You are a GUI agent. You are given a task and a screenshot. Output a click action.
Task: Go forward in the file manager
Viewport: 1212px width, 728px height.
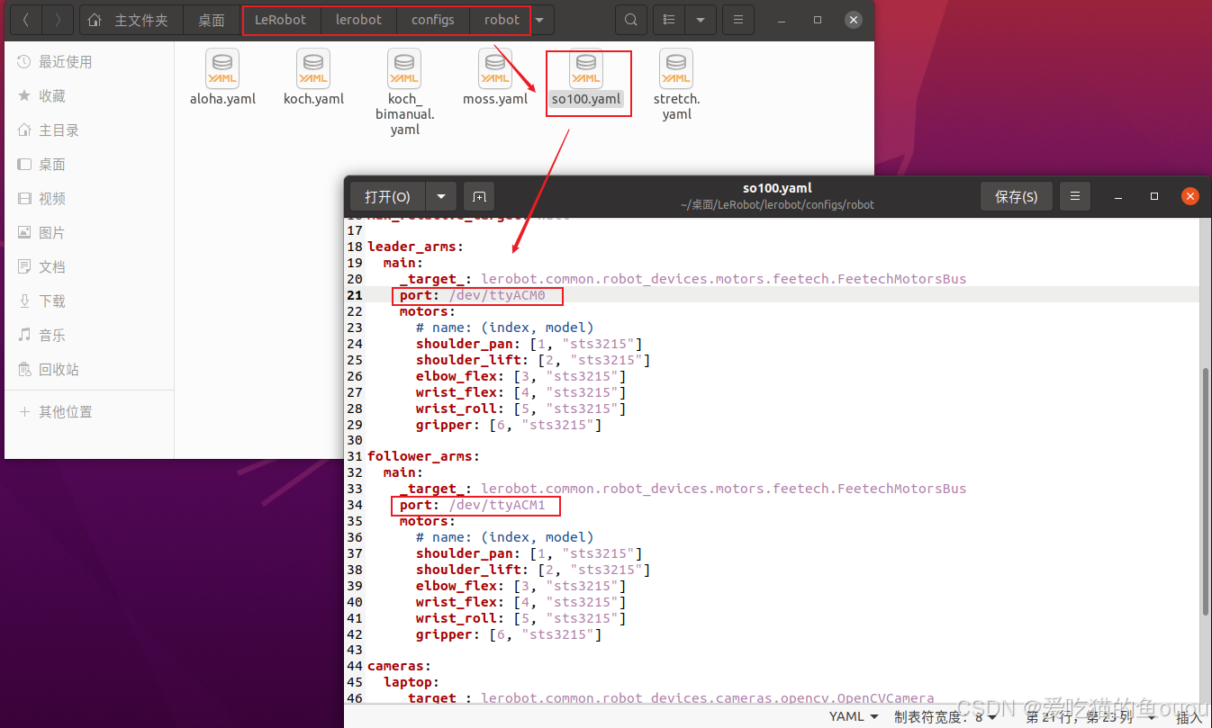(x=58, y=20)
